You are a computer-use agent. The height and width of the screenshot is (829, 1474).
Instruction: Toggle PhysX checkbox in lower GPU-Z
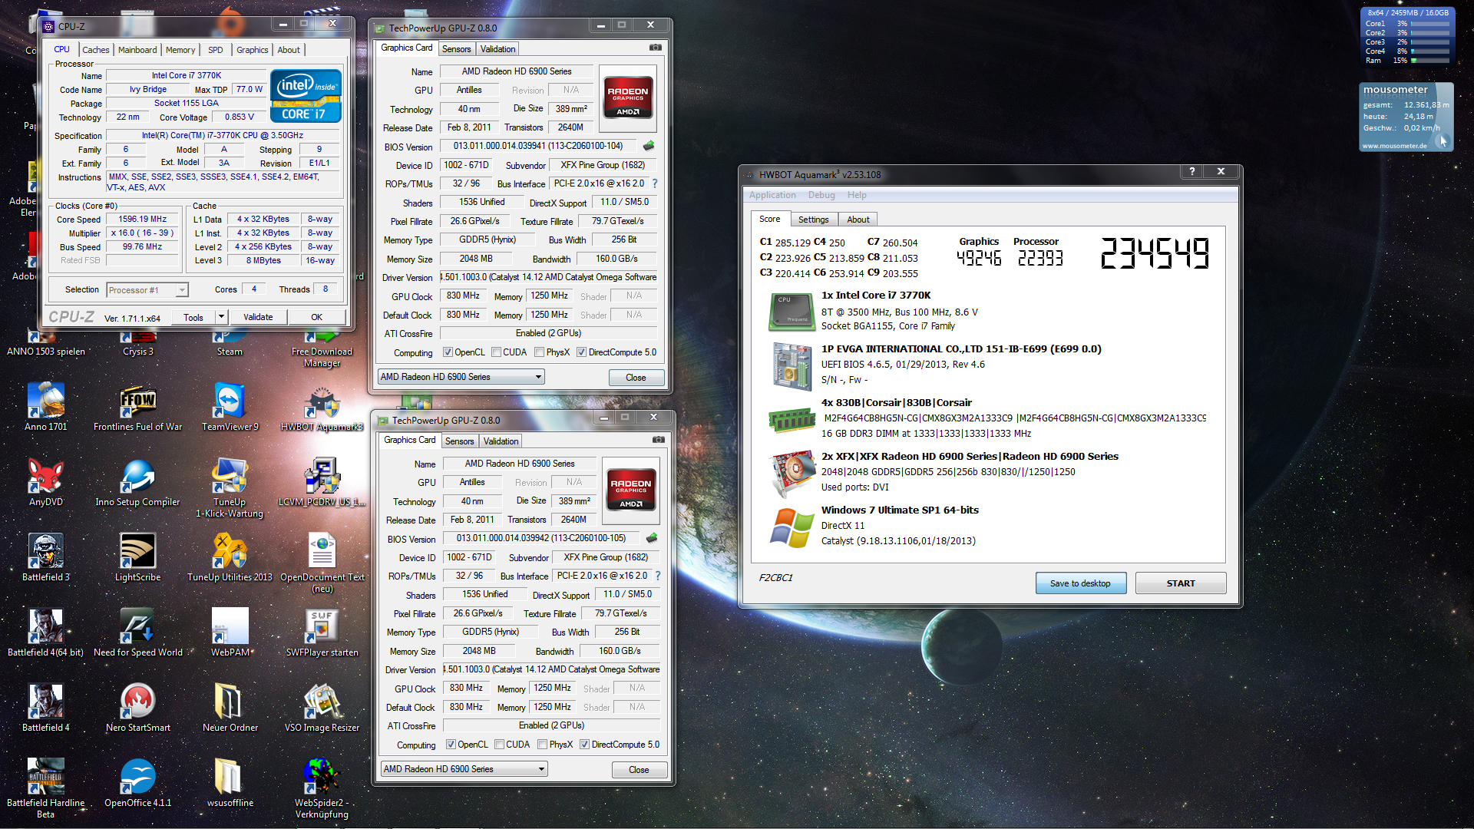click(x=543, y=745)
